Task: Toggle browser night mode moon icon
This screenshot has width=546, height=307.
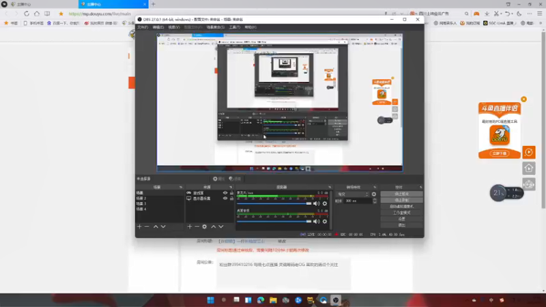Action: click(519, 14)
